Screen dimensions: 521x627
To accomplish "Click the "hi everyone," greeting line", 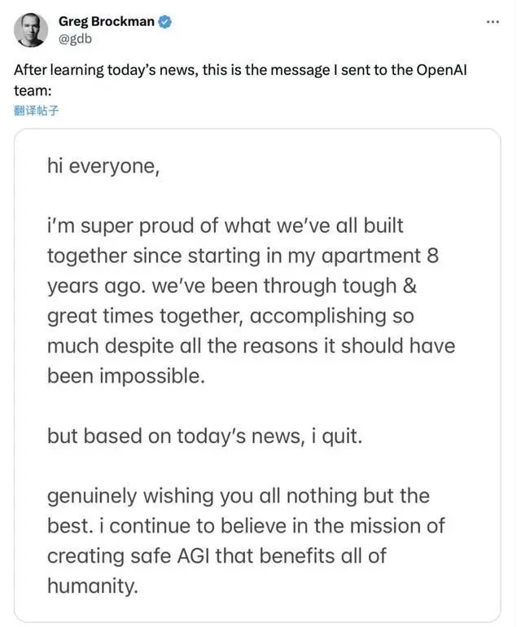I will pos(103,166).
